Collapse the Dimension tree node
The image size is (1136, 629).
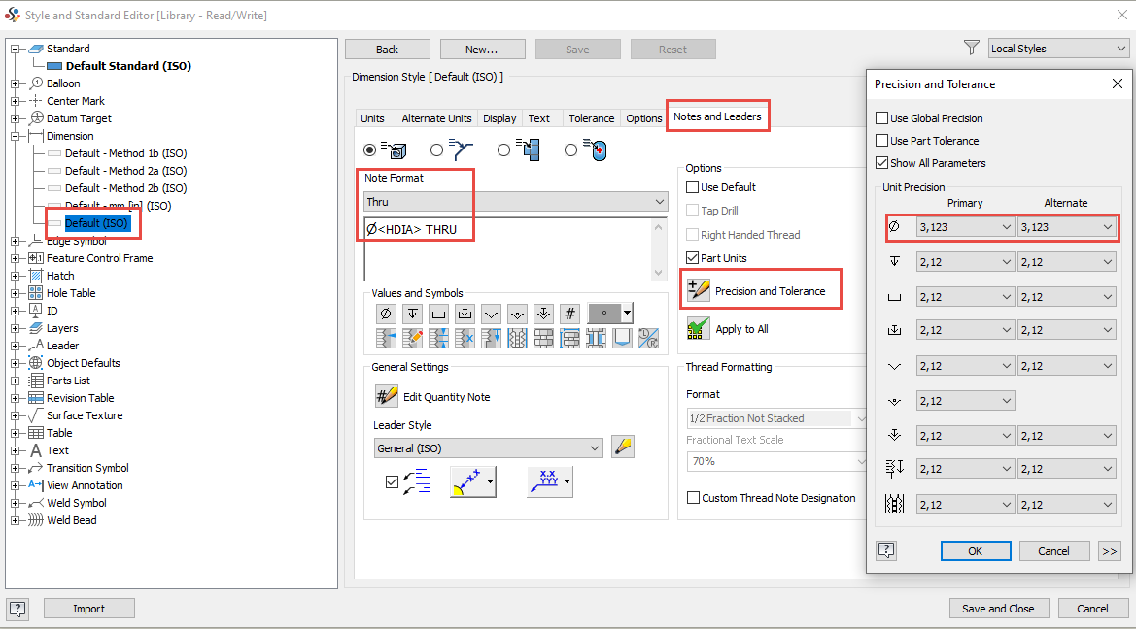pos(15,136)
